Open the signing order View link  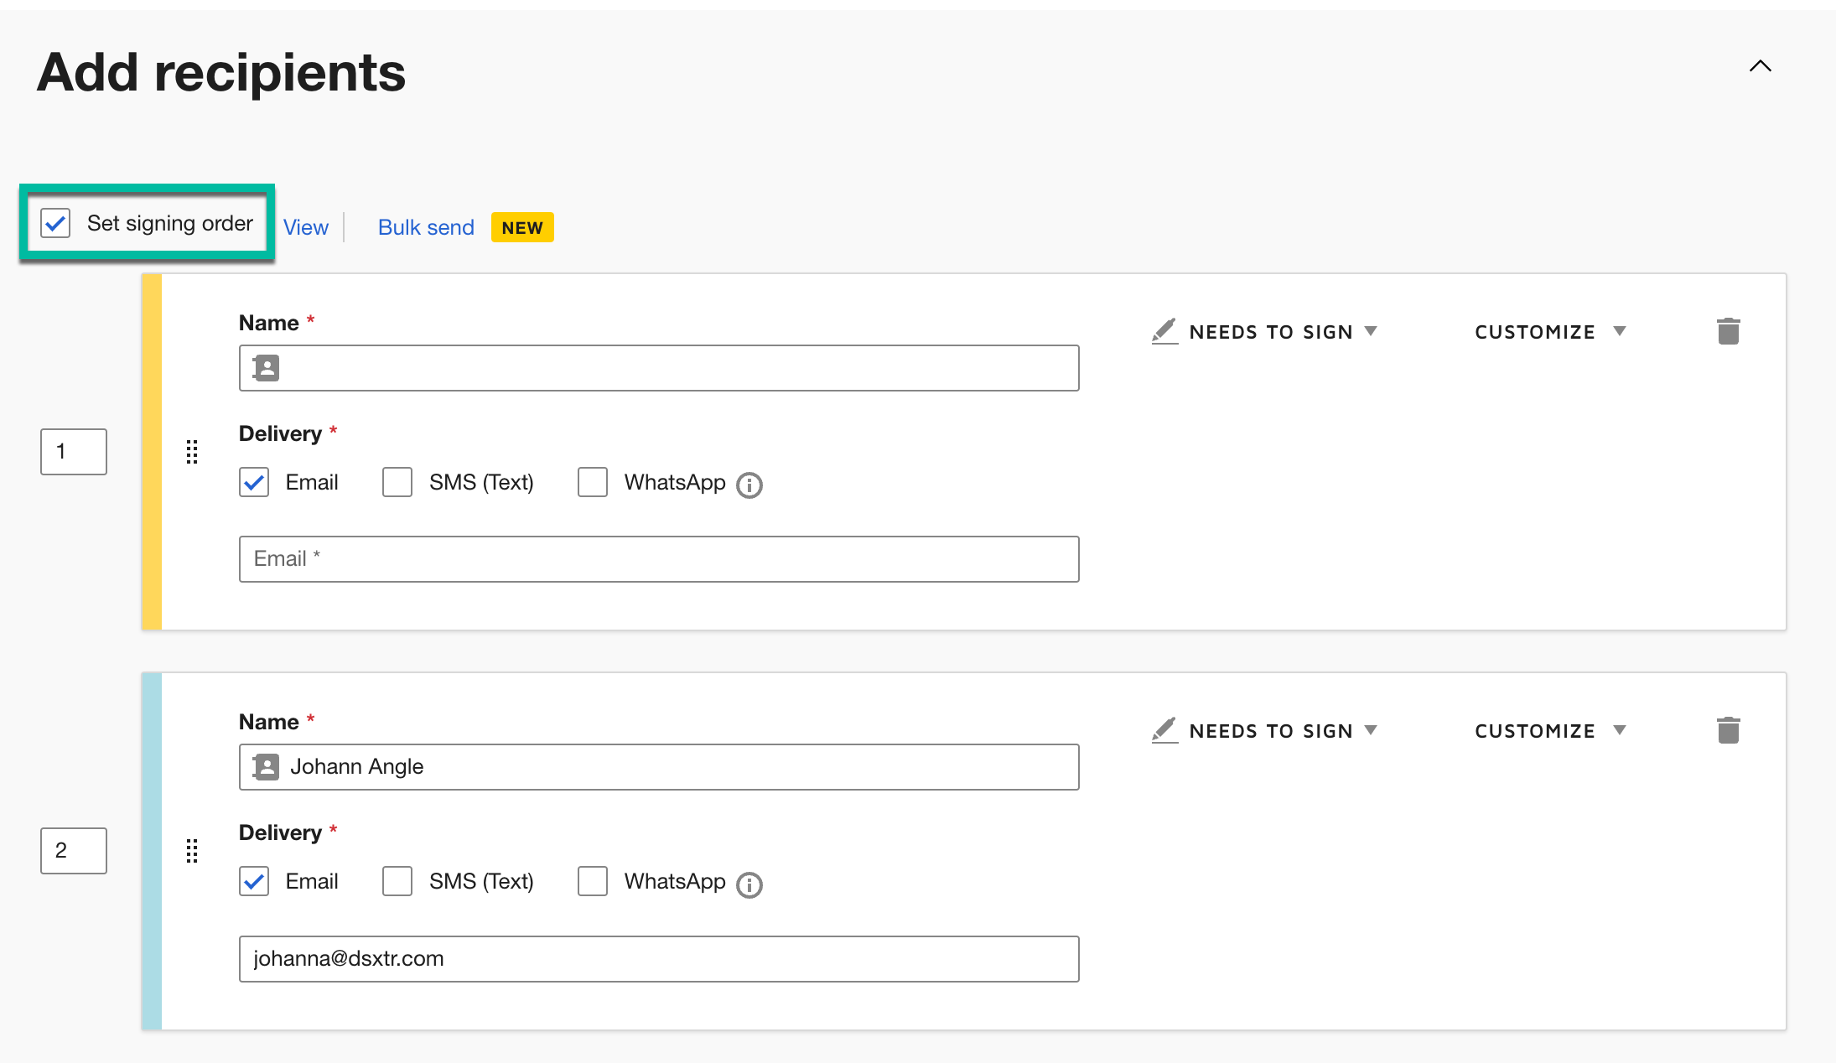point(305,227)
